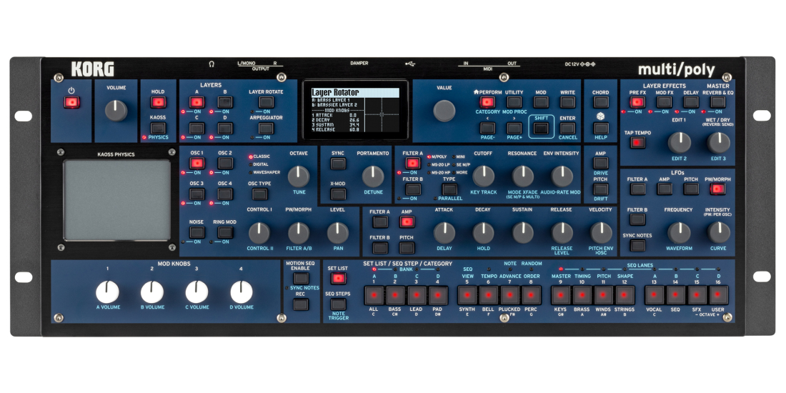Image resolution: width=786 pixels, height=393 pixels.
Task: Select the MOD FX effect button
Action: tap(665, 102)
